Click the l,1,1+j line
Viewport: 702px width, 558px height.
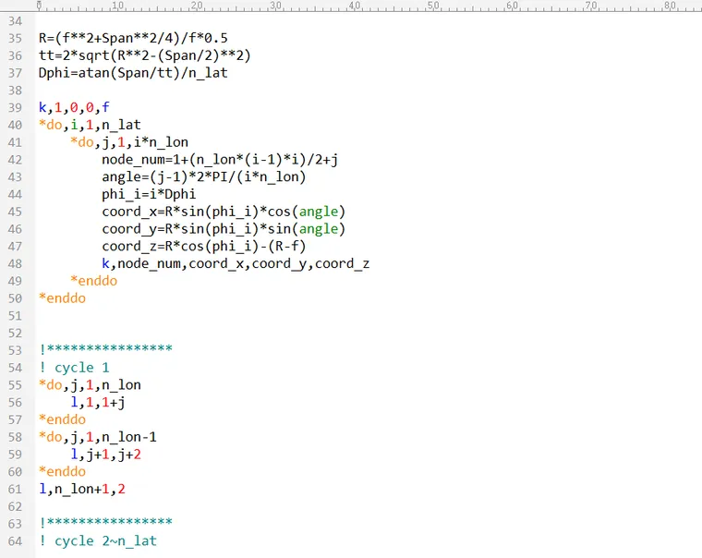pyautogui.click(x=98, y=403)
